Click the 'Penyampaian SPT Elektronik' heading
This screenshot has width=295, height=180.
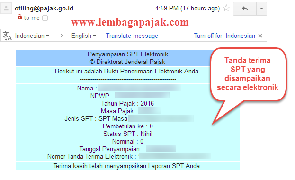[128, 54]
